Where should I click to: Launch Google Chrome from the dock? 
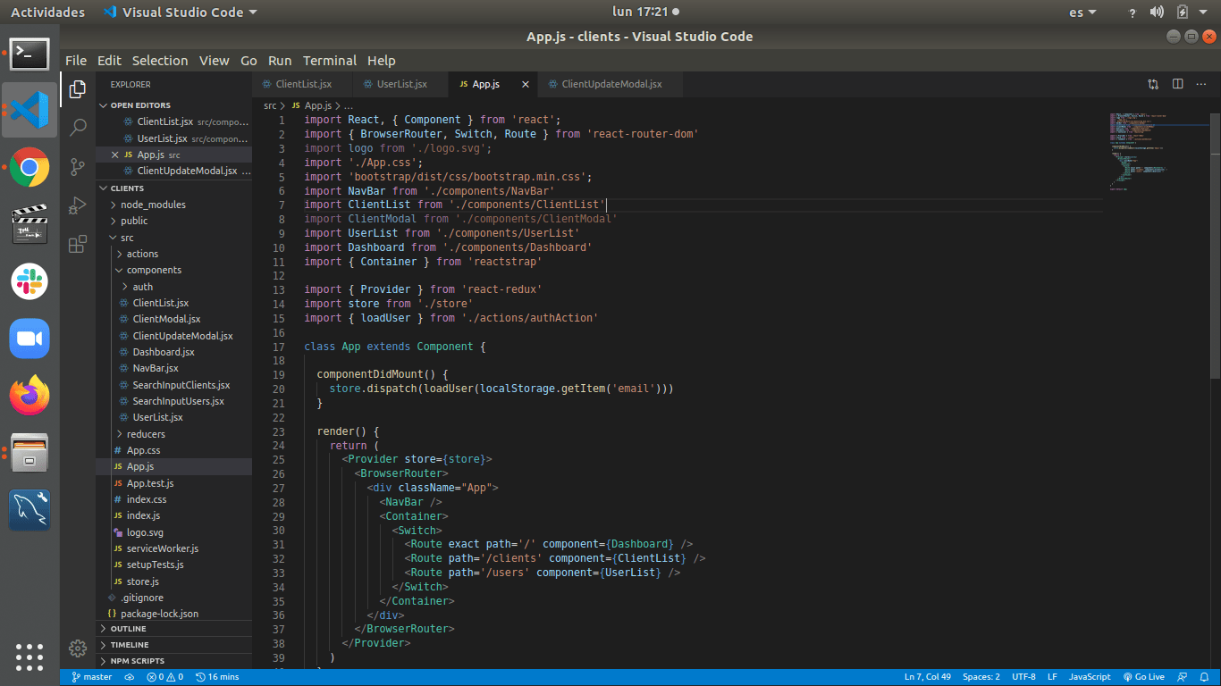pos(29,167)
